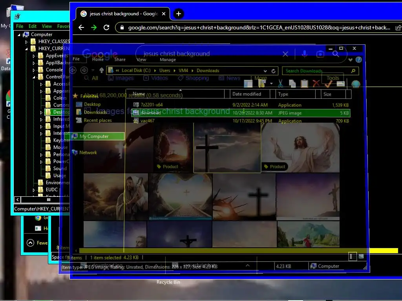Click the Paste clipboard icon in Explorer toolbar
This screenshot has width=402, height=301.
[304, 83]
